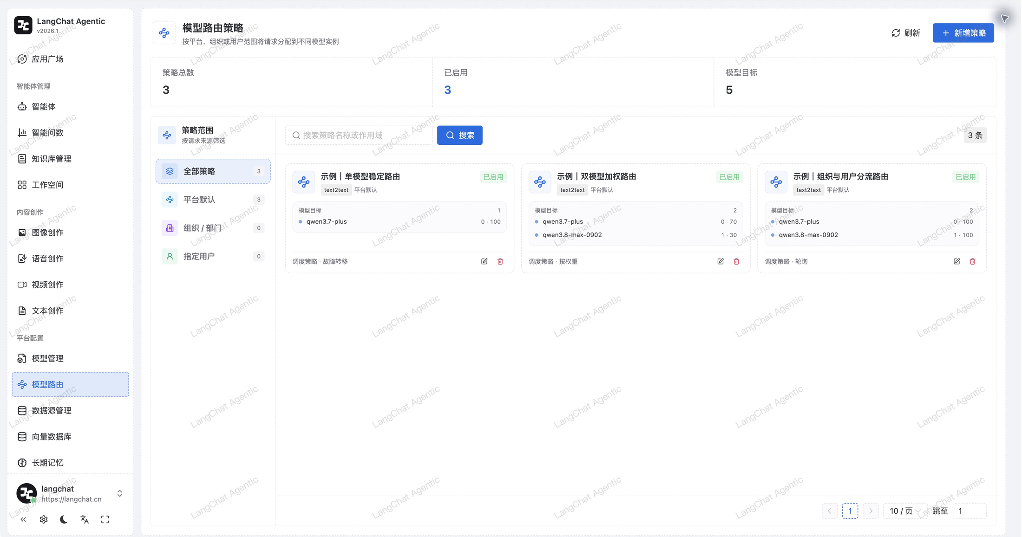
Task: Switch language via translate icon
Action: point(85,519)
